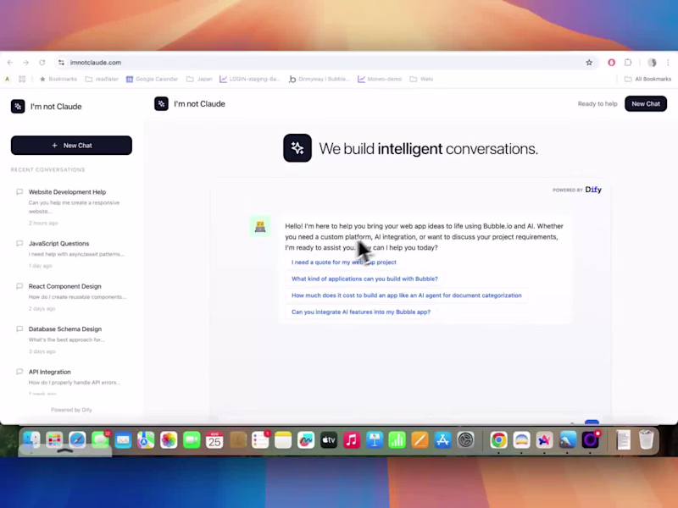Open Safari from the Dock
The image size is (678, 508).
coord(77,440)
